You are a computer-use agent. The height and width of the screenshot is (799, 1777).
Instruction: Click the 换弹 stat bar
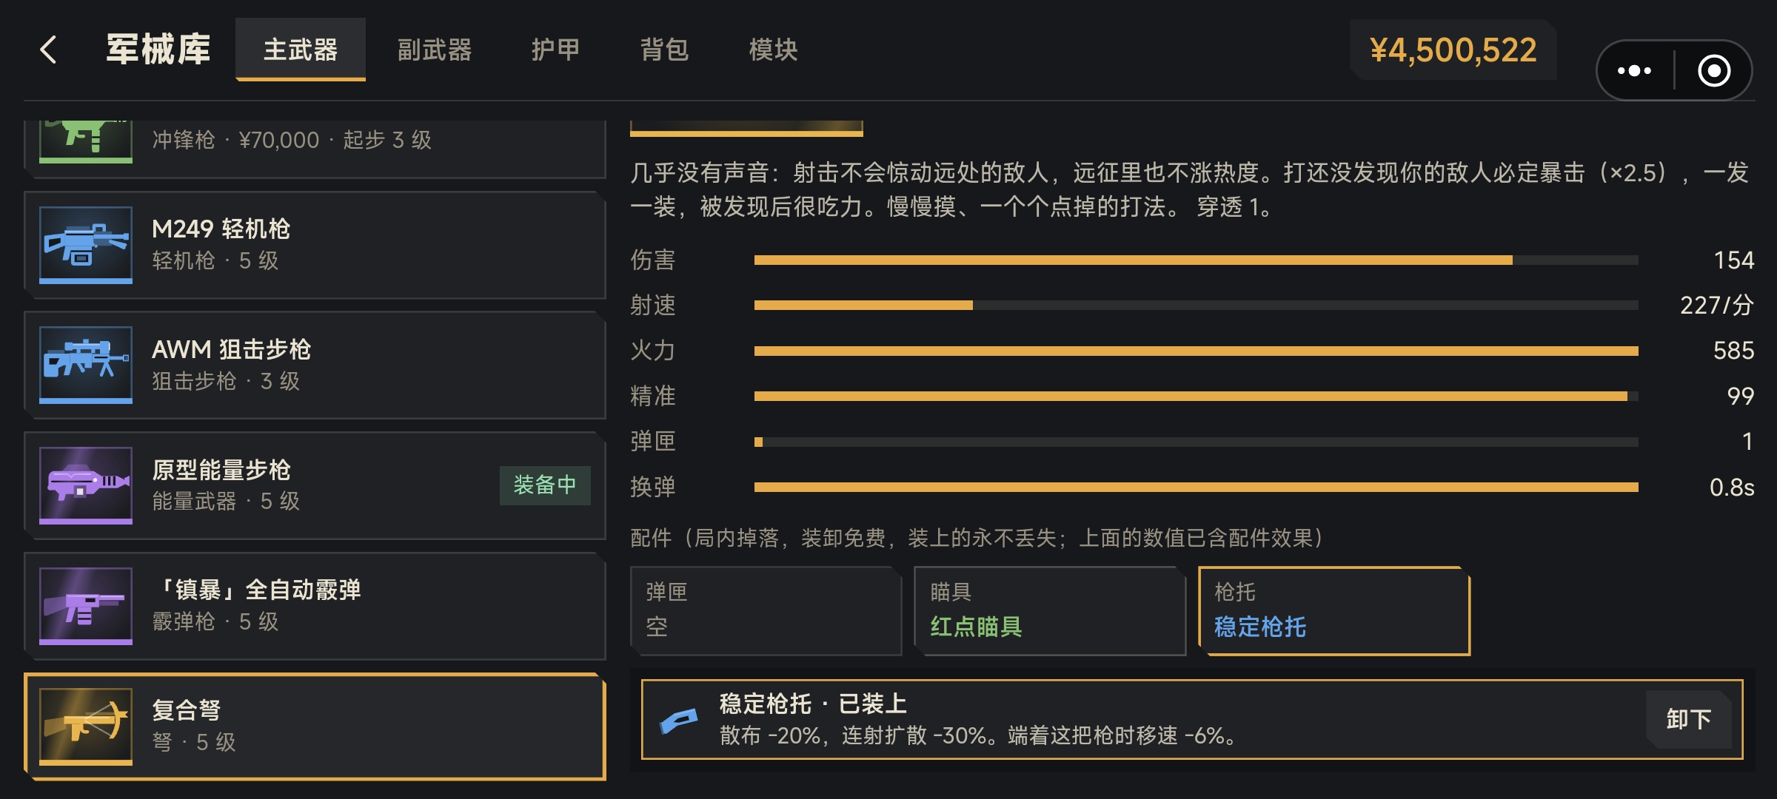pyautogui.click(x=1196, y=487)
